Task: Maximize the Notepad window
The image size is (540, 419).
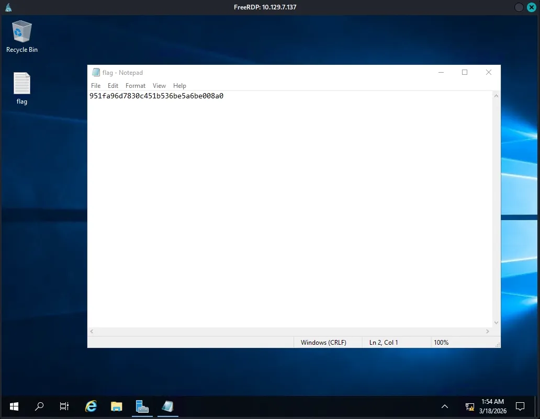Action: (465, 72)
